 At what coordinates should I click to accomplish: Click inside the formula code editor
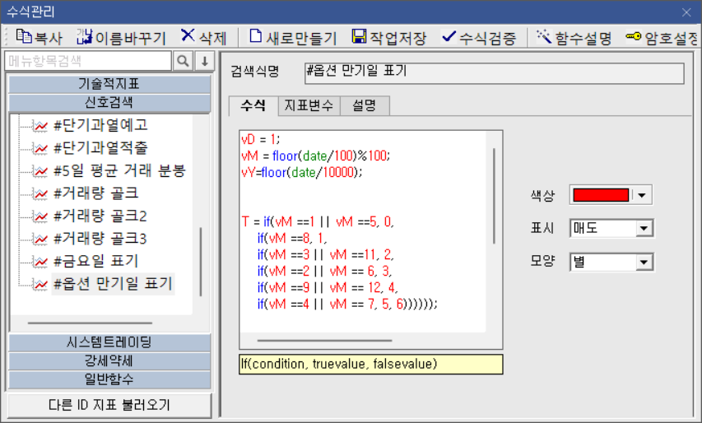(x=363, y=231)
